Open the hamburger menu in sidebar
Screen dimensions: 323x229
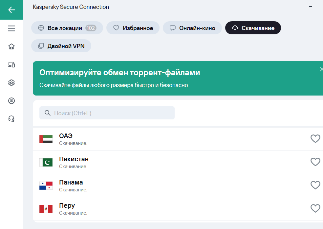(x=11, y=28)
